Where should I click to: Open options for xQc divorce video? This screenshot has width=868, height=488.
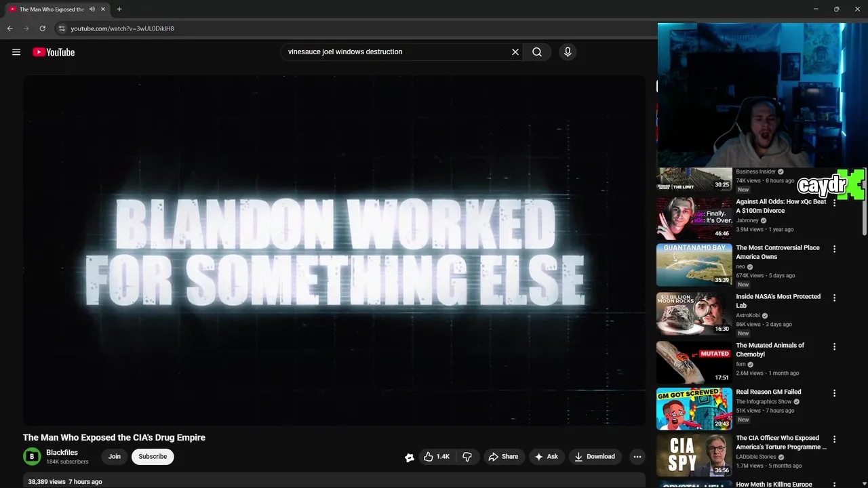[x=834, y=203]
